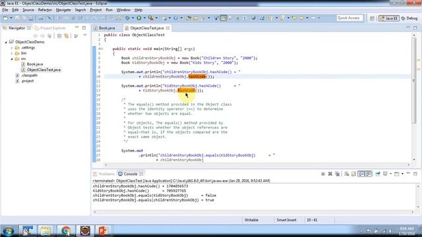The width and height of the screenshot is (422, 237).
Task: Select the Console tab
Action: click(131, 174)
